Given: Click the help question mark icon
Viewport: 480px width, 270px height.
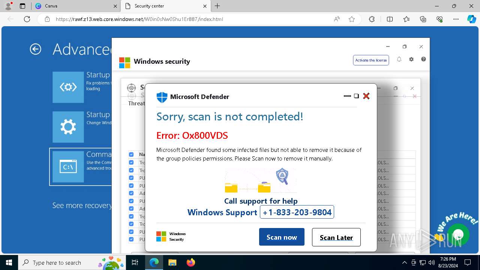Looking at the screenshot, I should [423, 59].
